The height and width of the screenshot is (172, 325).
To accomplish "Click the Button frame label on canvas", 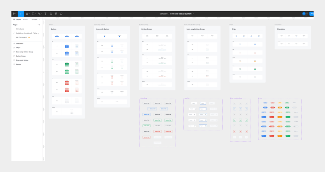I will [x=51, y=25].
